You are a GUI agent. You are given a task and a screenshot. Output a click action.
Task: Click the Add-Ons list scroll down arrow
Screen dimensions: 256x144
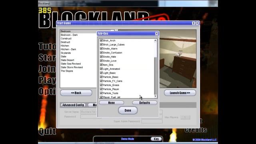point(156,96)
